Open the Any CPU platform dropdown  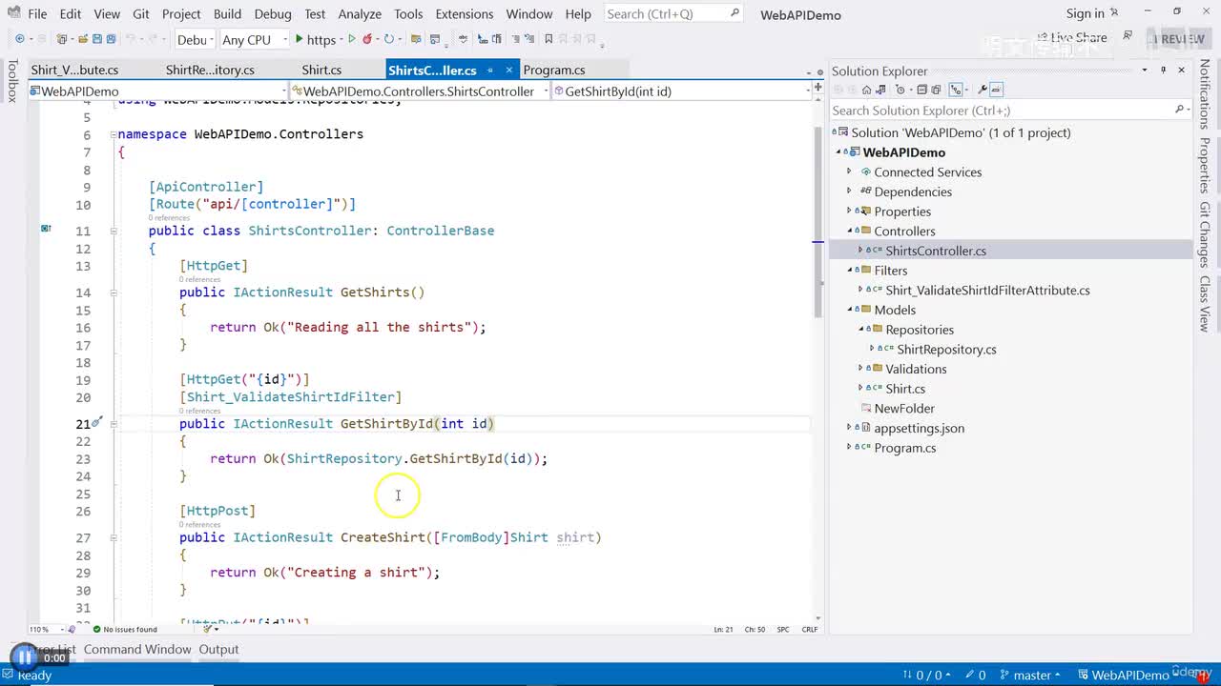click(254, 39)
